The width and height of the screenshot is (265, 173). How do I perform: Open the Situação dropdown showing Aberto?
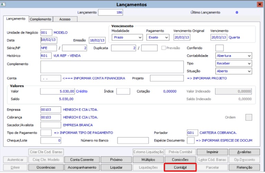tap(234, 71)
